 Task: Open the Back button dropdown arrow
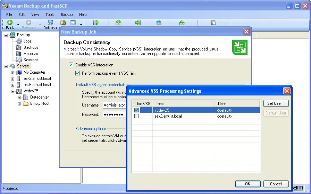click(x=18, y=25)
